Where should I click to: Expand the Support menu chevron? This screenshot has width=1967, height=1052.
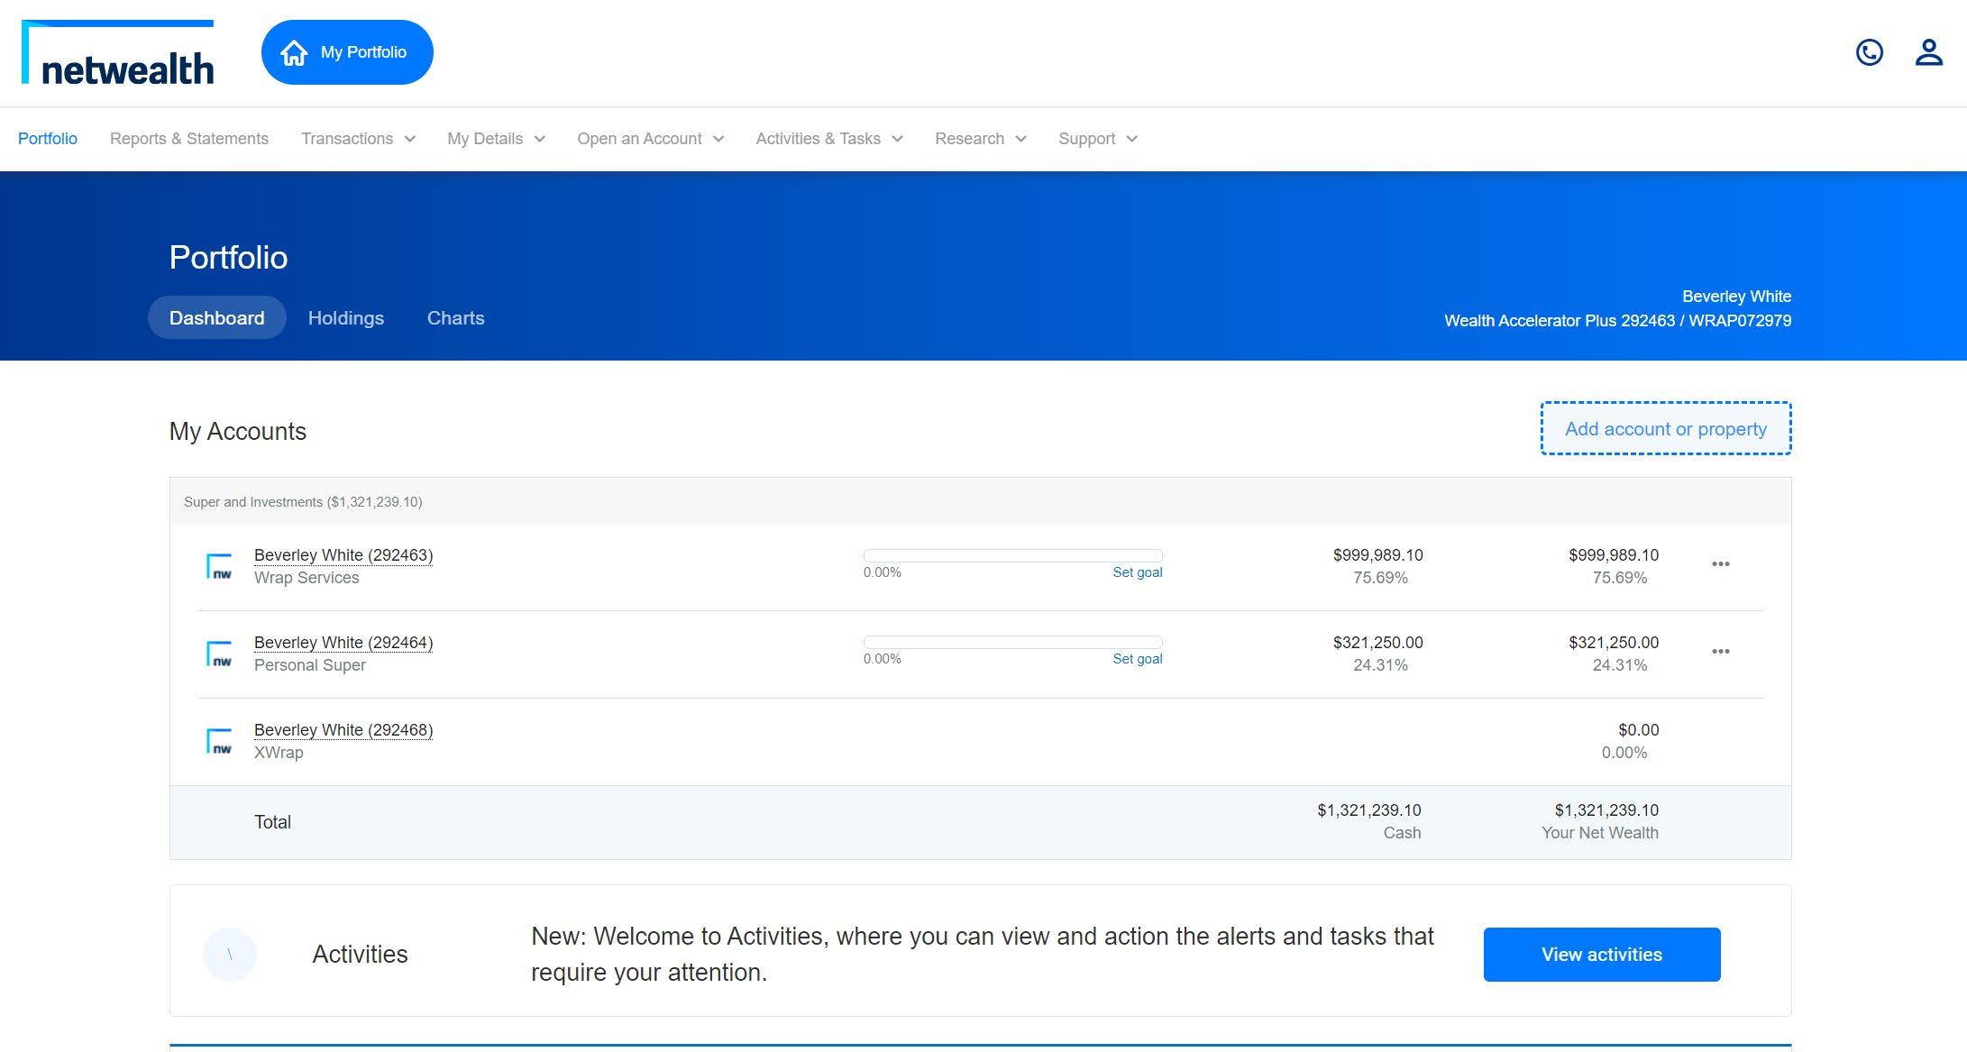click(1132, 139)
